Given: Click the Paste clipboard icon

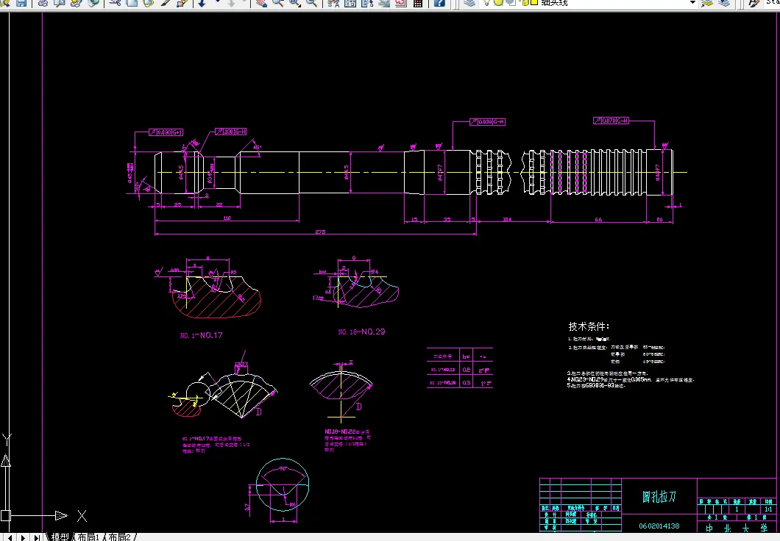Looking at the screenshot, I should (x=148, y=3).
